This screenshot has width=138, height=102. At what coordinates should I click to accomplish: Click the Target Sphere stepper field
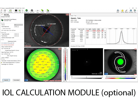[x=16, y=34]
